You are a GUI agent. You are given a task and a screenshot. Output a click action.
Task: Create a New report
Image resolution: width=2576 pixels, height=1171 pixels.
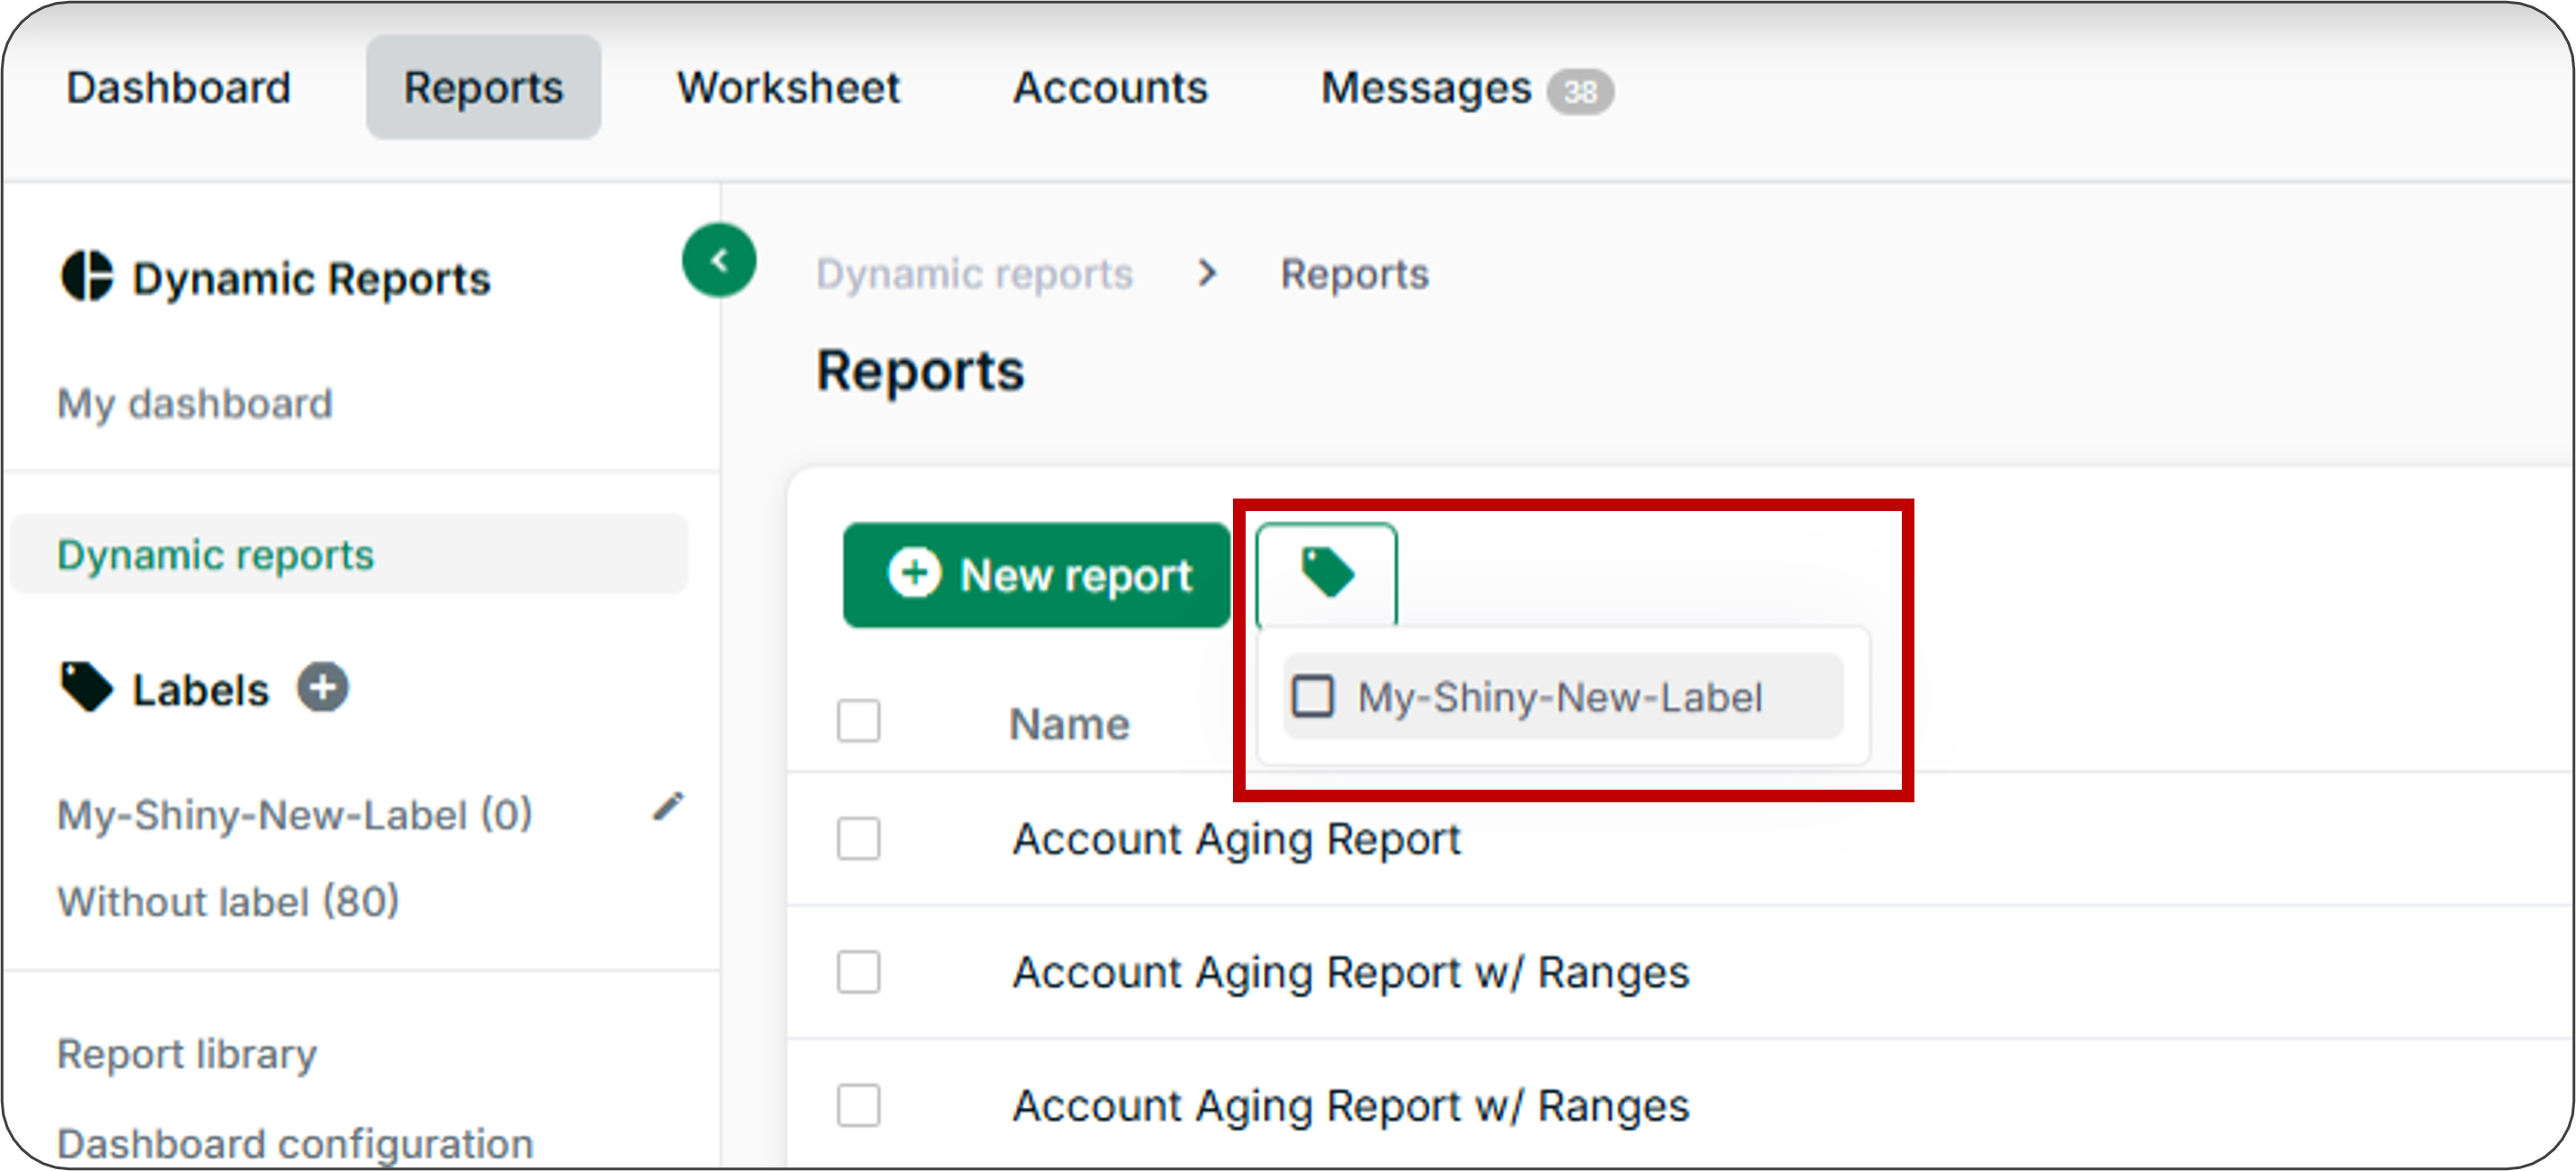tap(1036, 575)
